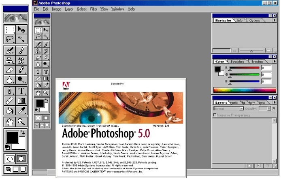Select the Measure tool in the enlarged toolbox
The width and height of the screenshot is (281, 179).
10,101
